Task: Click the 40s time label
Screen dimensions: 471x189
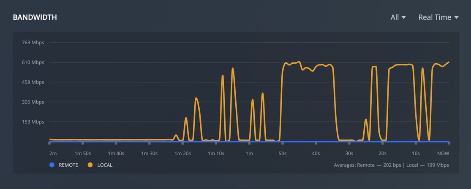Action: point(316,153)
